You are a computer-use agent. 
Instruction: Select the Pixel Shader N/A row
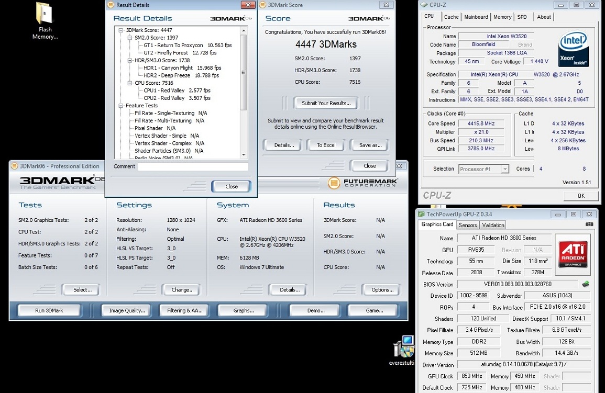coord(155,128)
